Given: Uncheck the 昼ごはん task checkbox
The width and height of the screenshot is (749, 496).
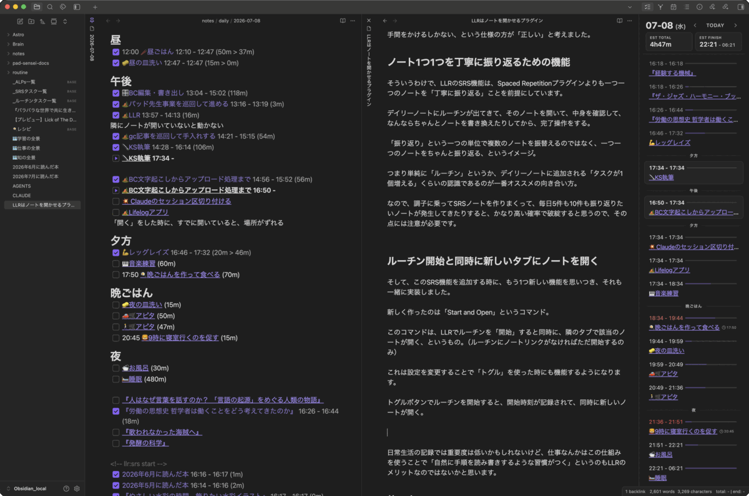Looking at the screenshot, I should [116, 52].
